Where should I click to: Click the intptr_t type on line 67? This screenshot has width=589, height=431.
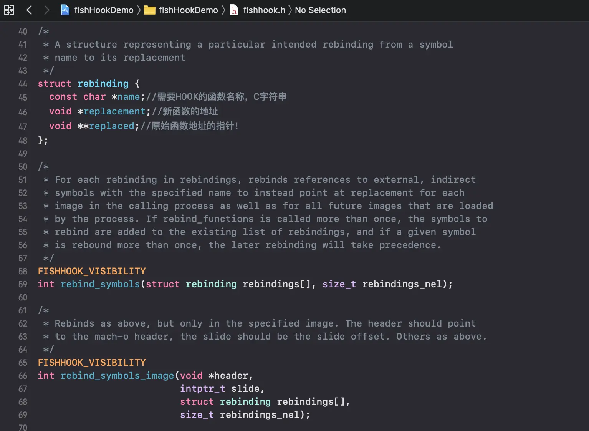point(202,389)
